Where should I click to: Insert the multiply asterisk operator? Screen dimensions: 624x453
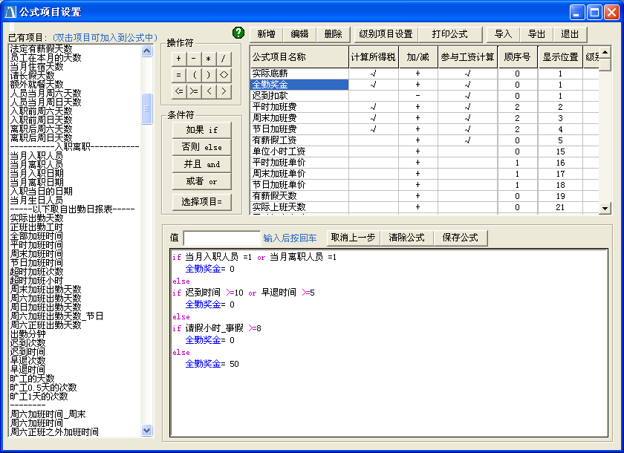[209, 58]
